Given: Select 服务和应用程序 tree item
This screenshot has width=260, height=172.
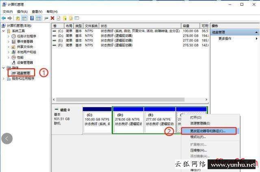Looking at the screenshot, I should tap(23, 78).
